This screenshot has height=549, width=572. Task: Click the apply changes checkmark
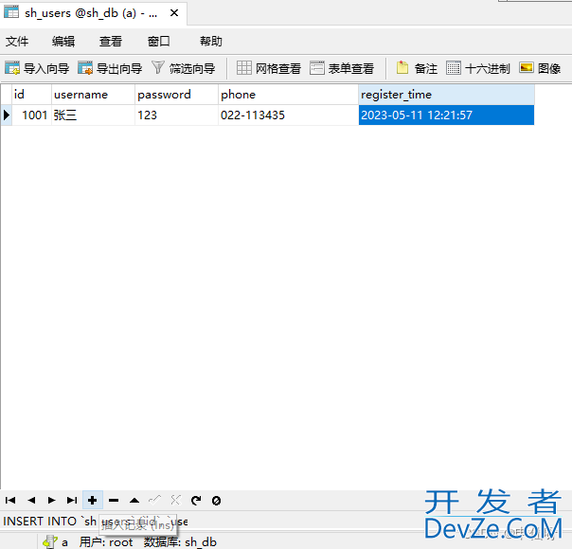(155, 500)
